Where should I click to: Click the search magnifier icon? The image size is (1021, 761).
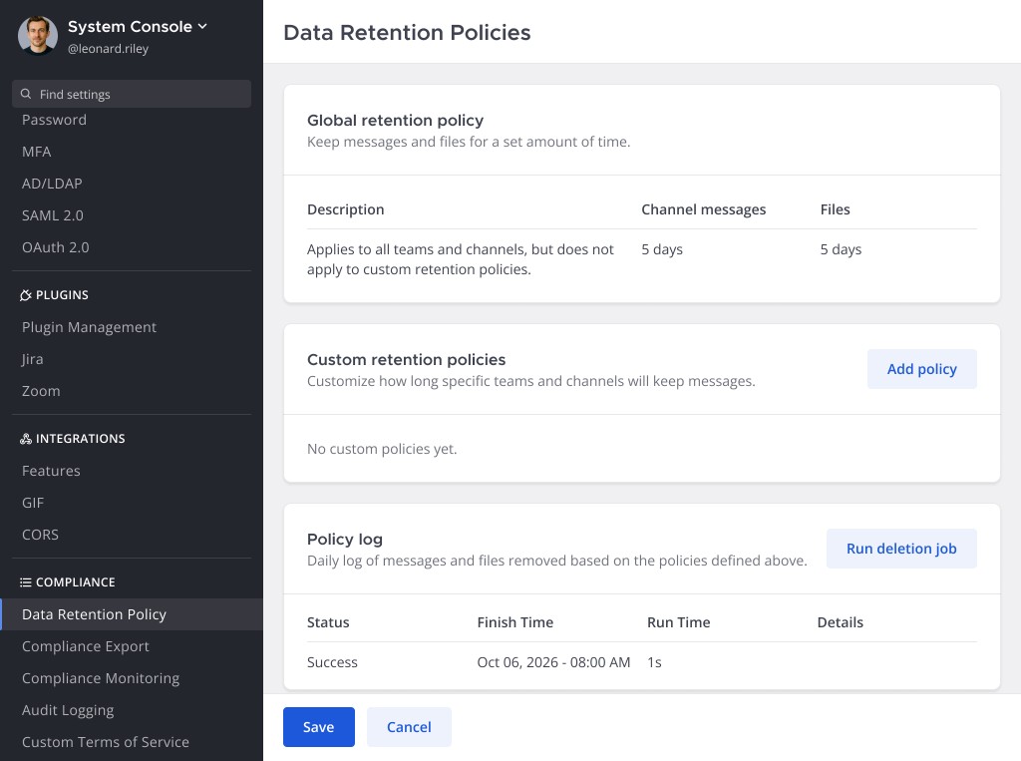pos(26,94)
